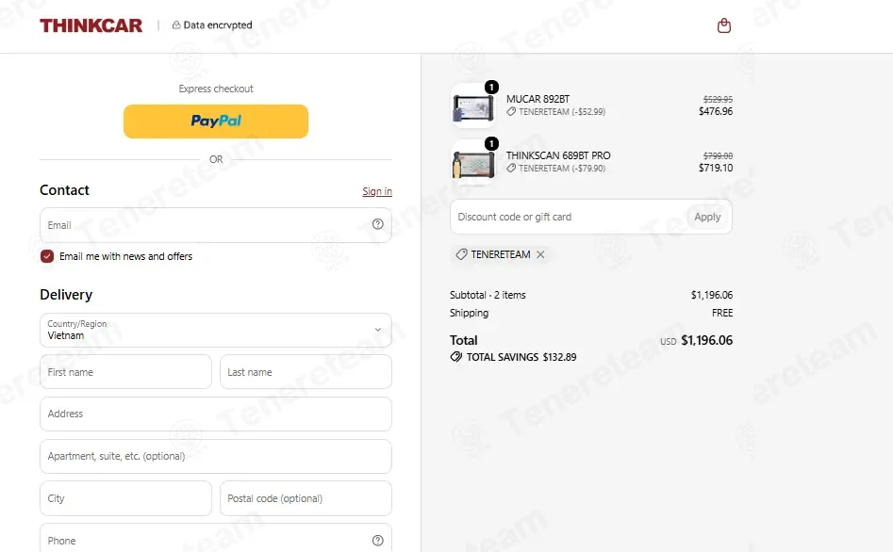Click the MUCAR 892BT product thumbnail

(x=473, y=106)
